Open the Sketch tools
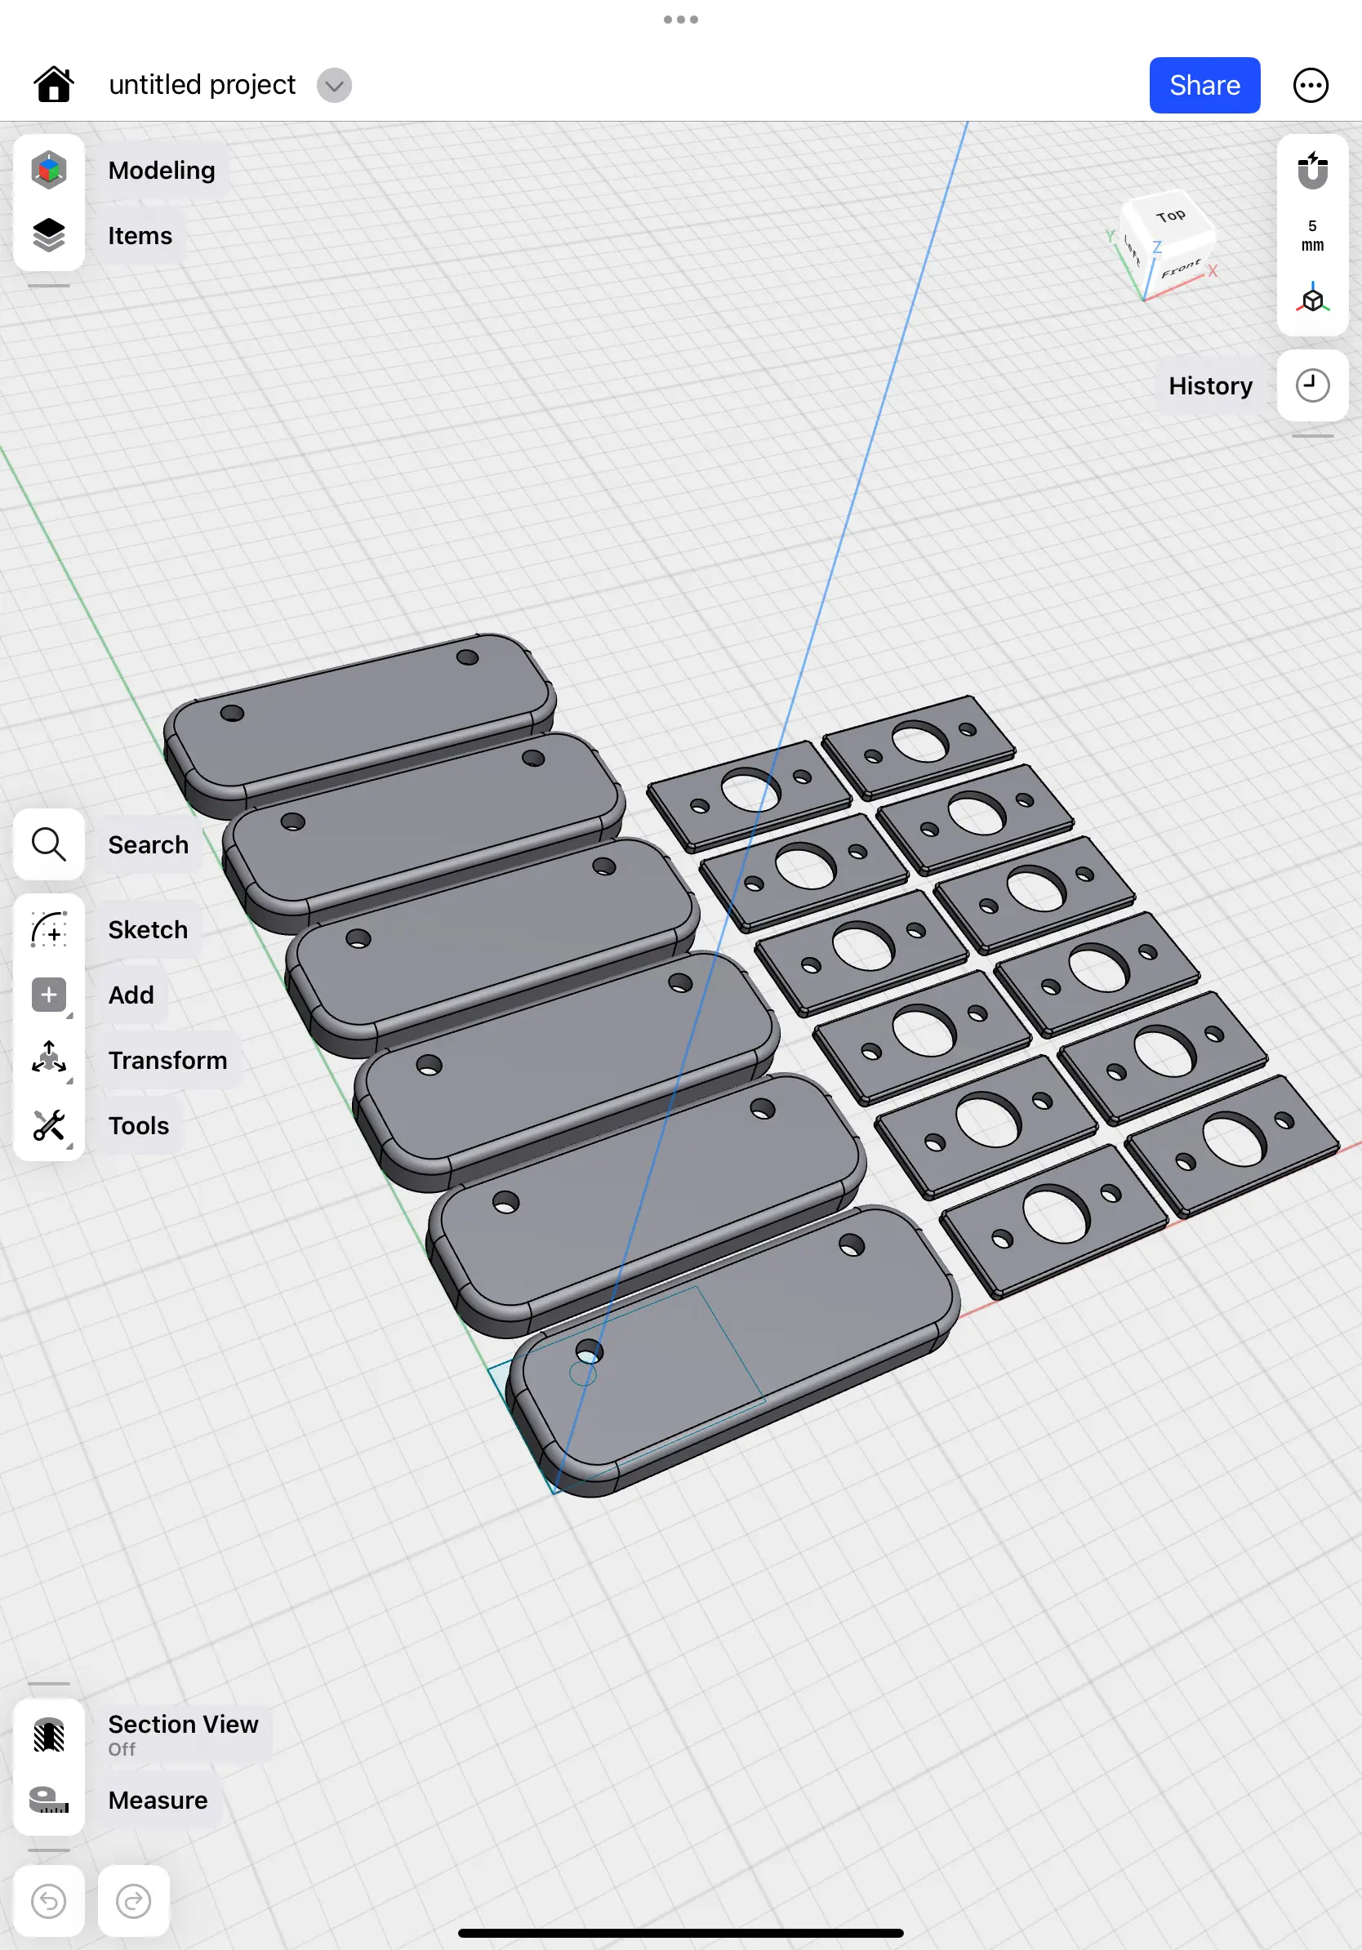This screenshot has width=1362, height=1950. click(x=48, y=929)
